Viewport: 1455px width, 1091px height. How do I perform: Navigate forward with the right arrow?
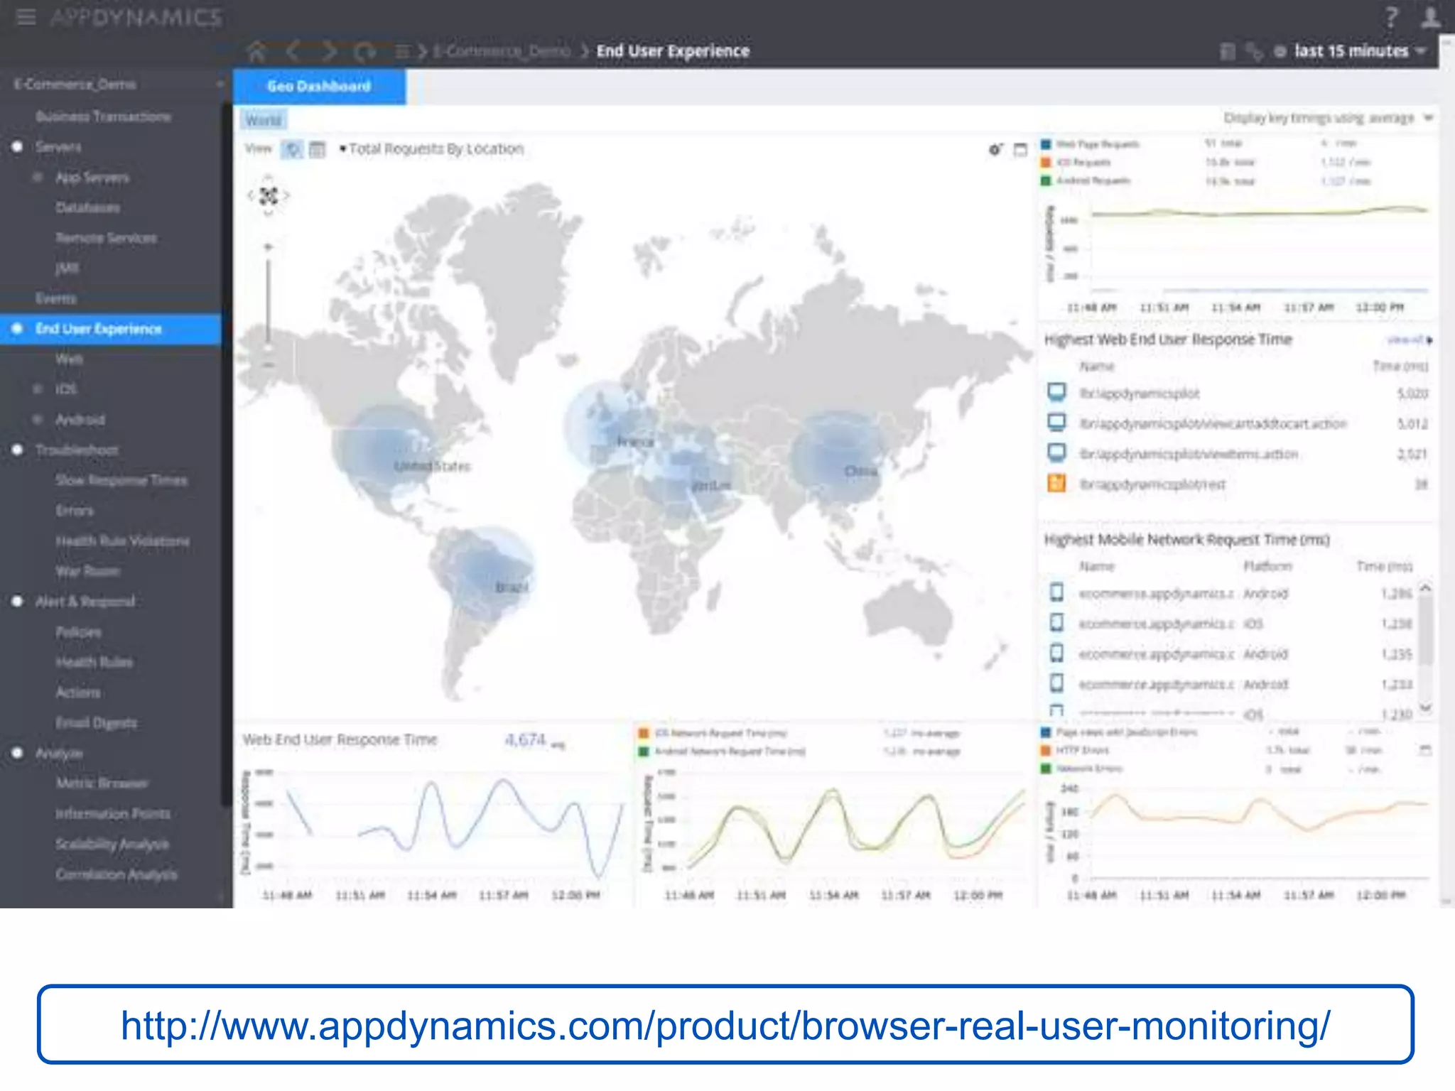click(x=329, y=51)
